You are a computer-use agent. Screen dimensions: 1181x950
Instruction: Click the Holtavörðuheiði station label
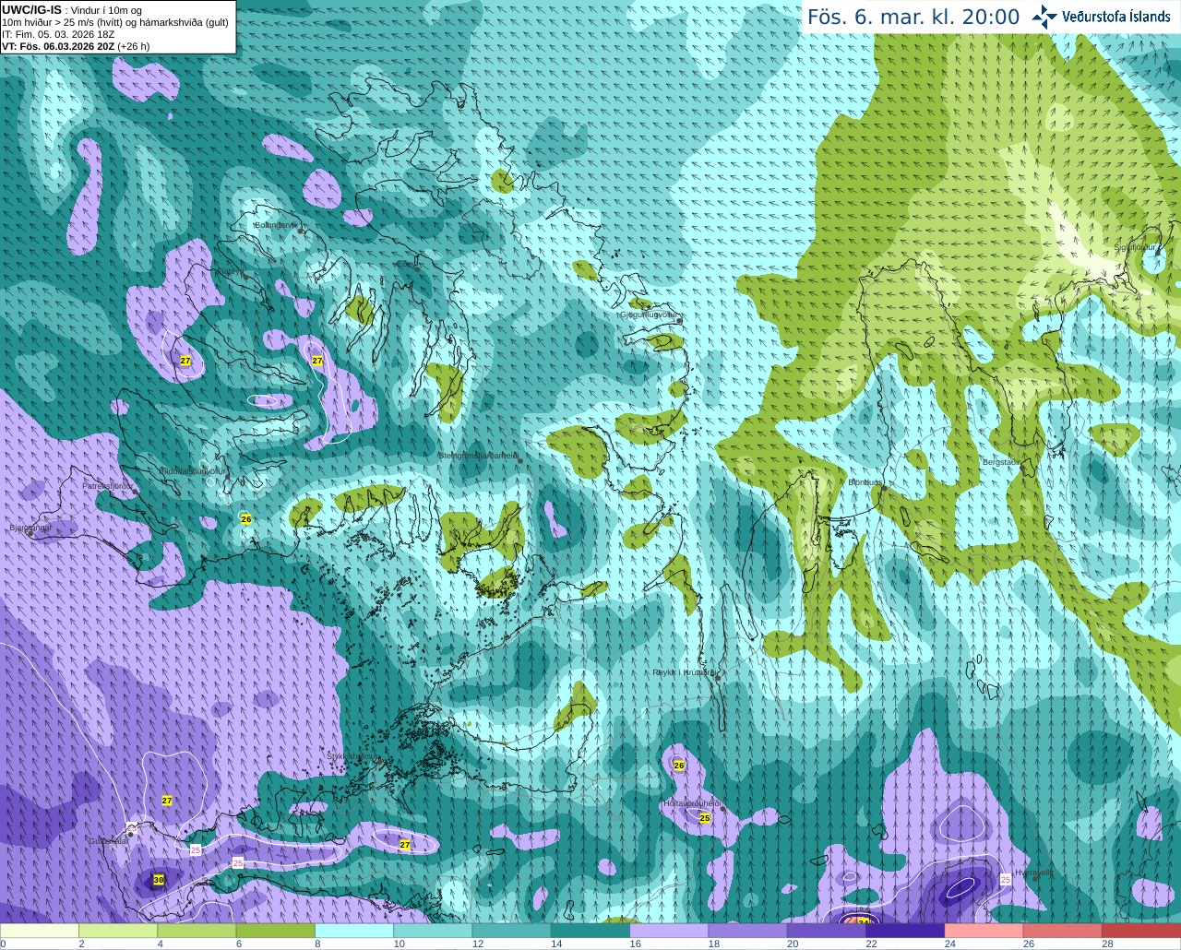(692, 803)
